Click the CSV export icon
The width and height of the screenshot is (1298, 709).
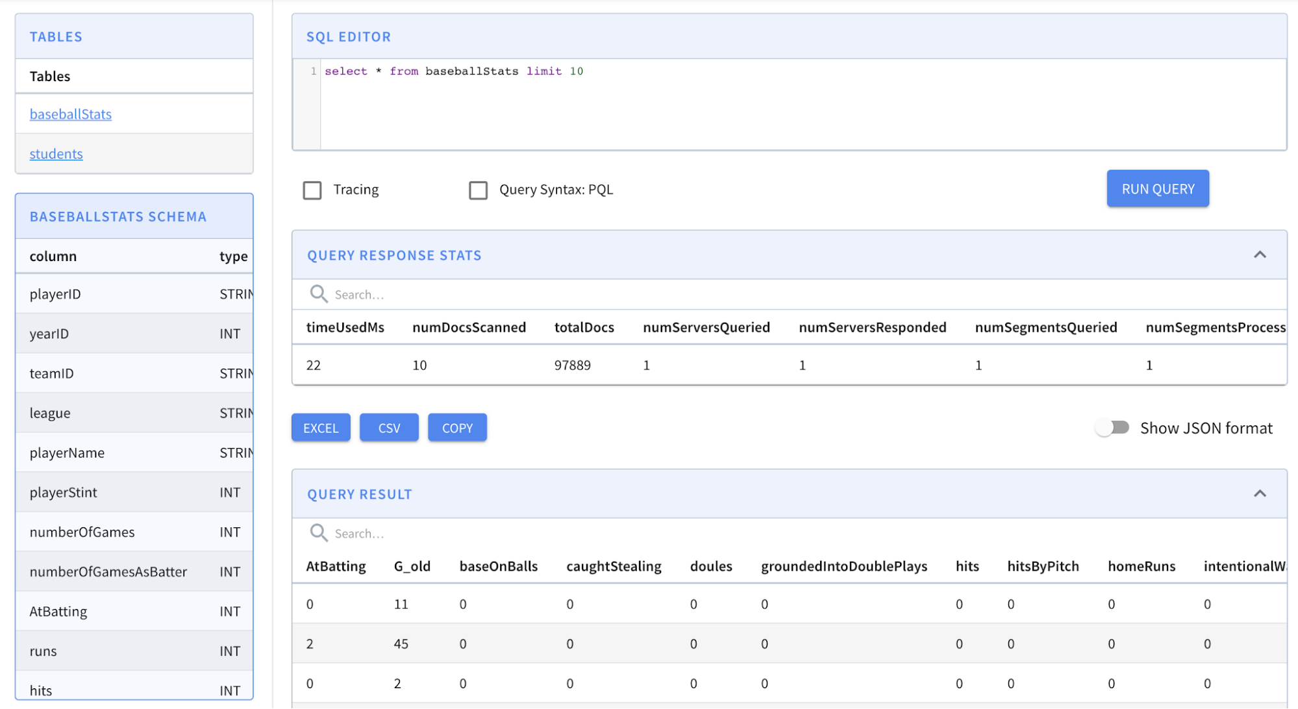coord(388,427)
